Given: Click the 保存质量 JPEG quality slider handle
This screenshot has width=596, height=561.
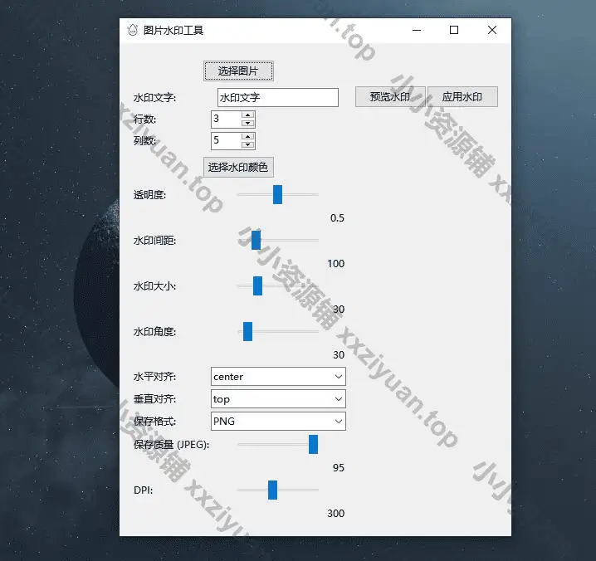Looking at the screenshot, I should [x=314, y=444].
